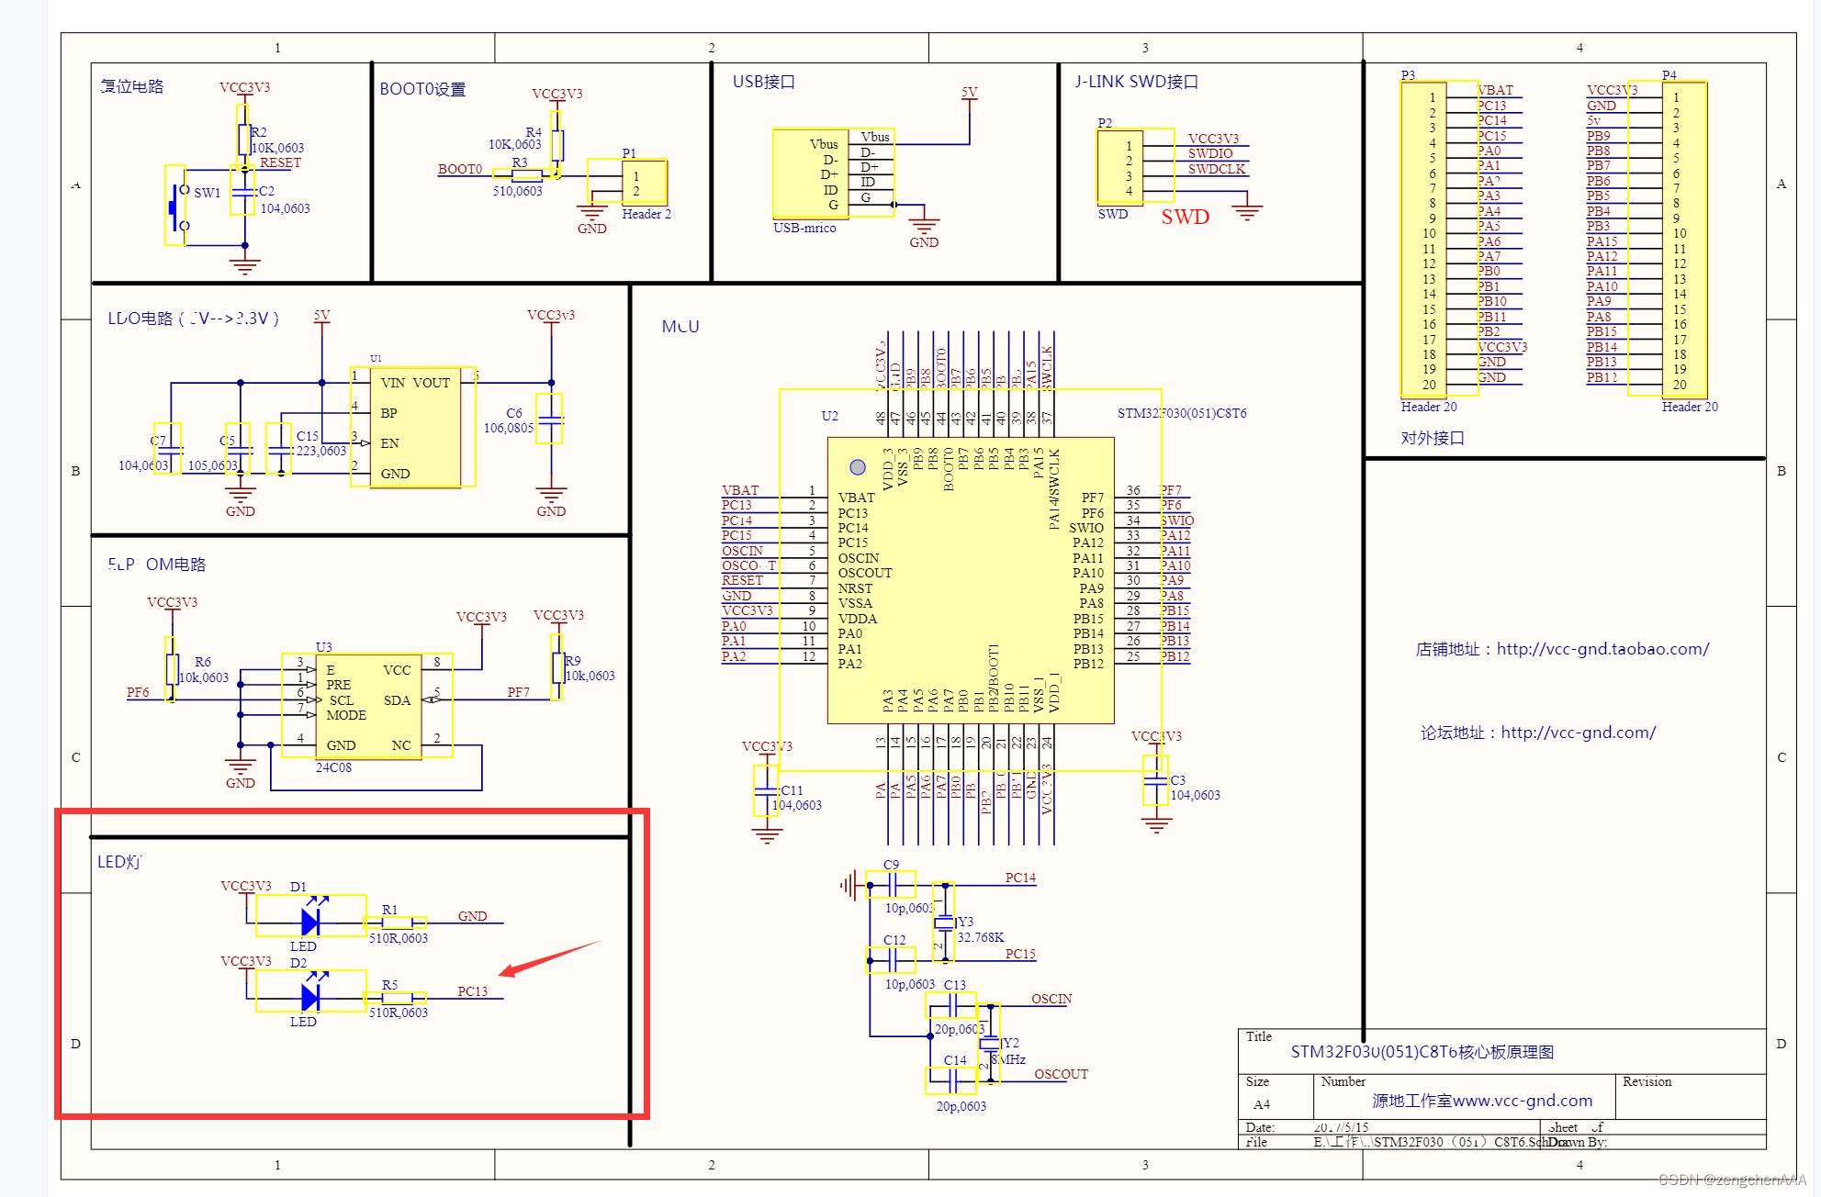
Task: Select capacitor C2 symbol
Action: point(242,192)
